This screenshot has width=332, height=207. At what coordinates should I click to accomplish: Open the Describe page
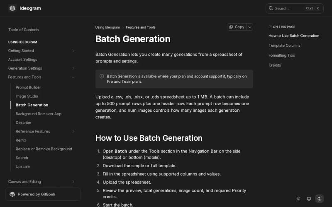pos(23,123)
